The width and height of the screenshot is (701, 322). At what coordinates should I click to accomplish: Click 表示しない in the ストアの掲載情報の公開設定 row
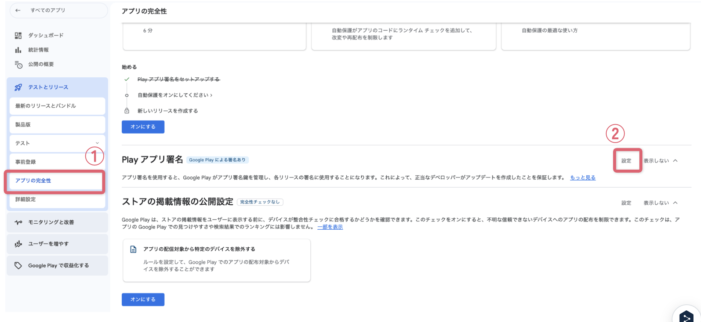656,203
